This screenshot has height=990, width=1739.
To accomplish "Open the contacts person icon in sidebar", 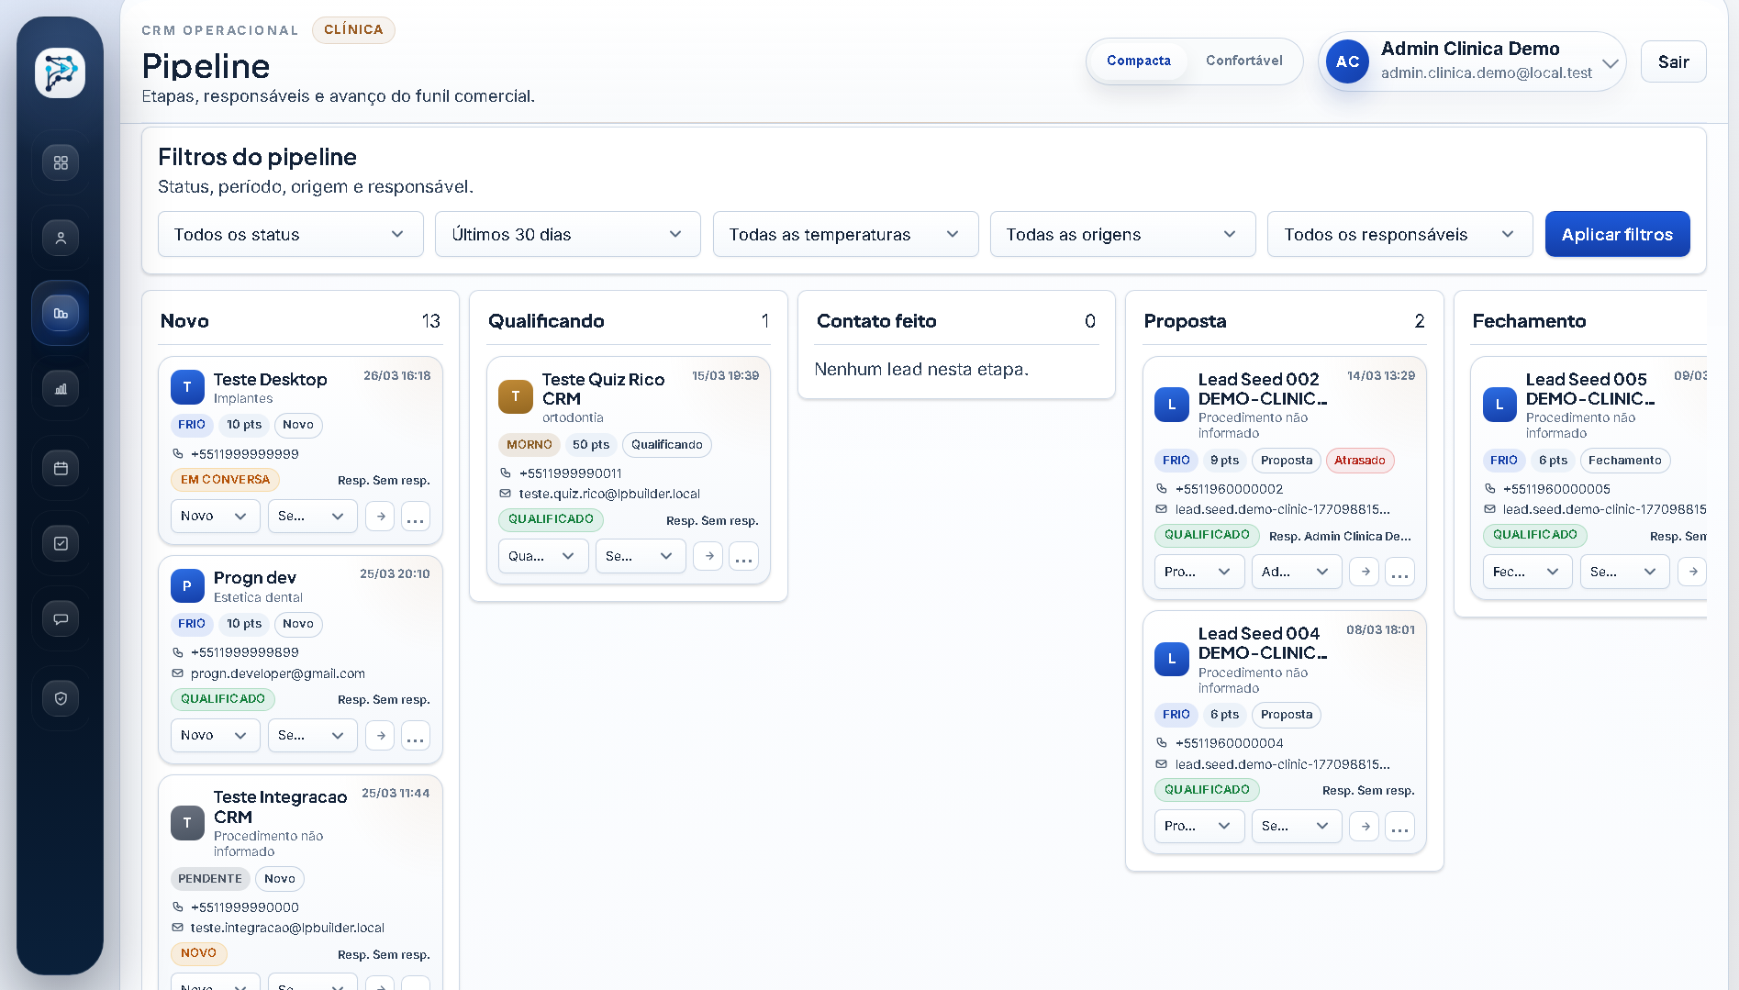I will (61, 238).
